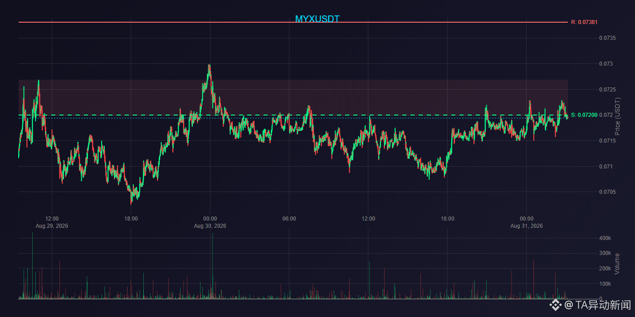The image size is (635, 317).
Task: Click the 200k volume axis tick
Action: coord(605,269)
